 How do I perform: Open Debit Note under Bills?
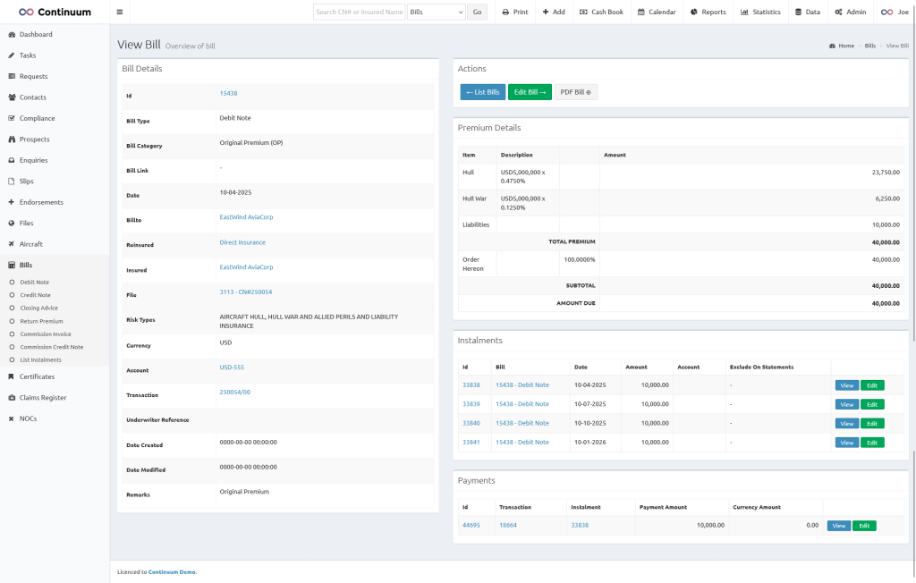tap(35, 283)
